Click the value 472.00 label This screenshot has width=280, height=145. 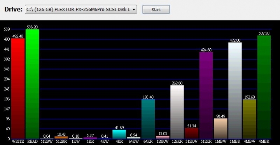coord(235,40)
